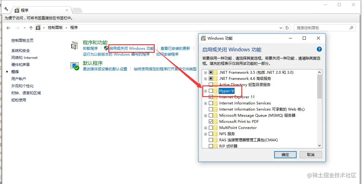Screen dimensions: 362x184
Task: Expand the Hyper-V tree node
Action: coord(205,91)
